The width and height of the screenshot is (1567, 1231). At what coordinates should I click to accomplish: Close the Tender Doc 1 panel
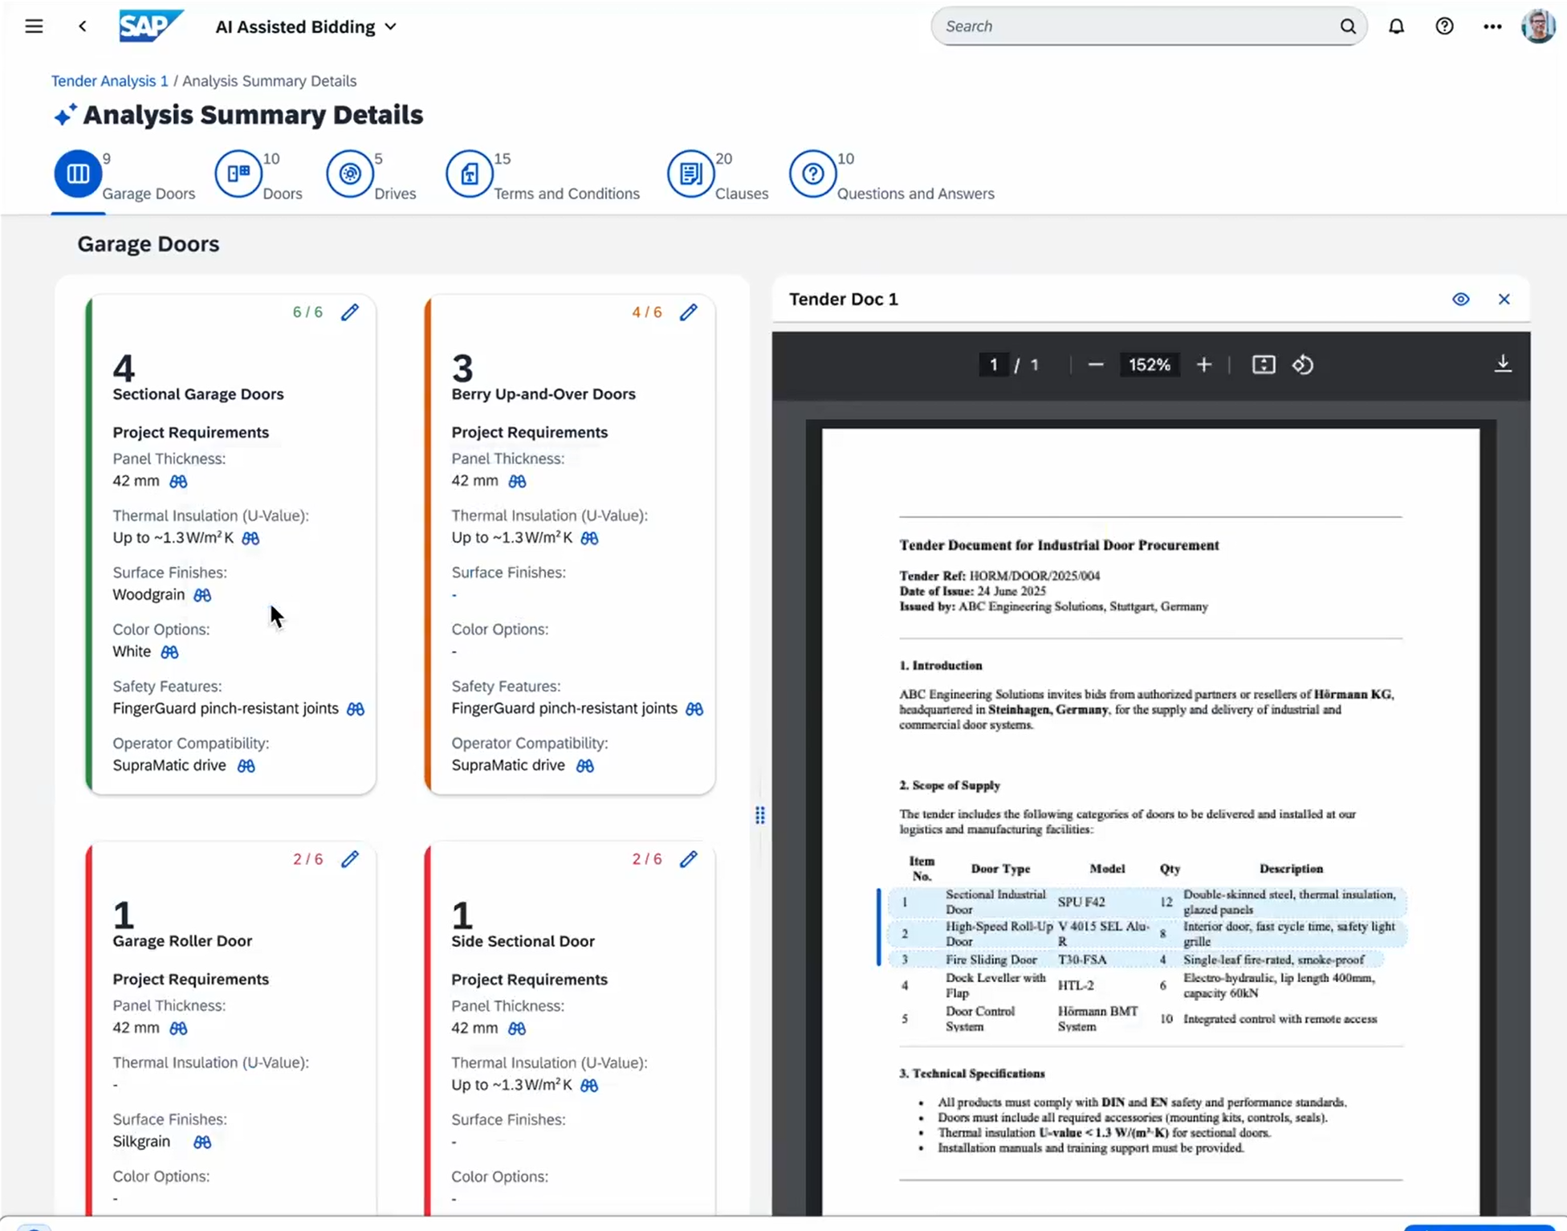tap(1504, 300)
